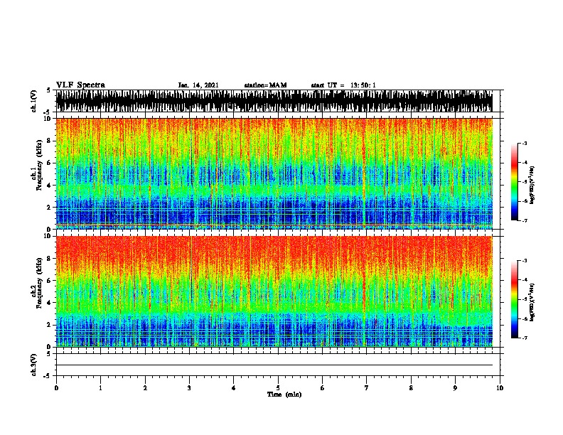Viewport: 563px width, 435px height.
Task: Click the "-7" label below ch.1 color scale
Action: coord(525,220)
